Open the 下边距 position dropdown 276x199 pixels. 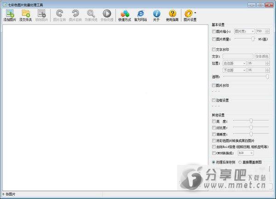[234, 70]
